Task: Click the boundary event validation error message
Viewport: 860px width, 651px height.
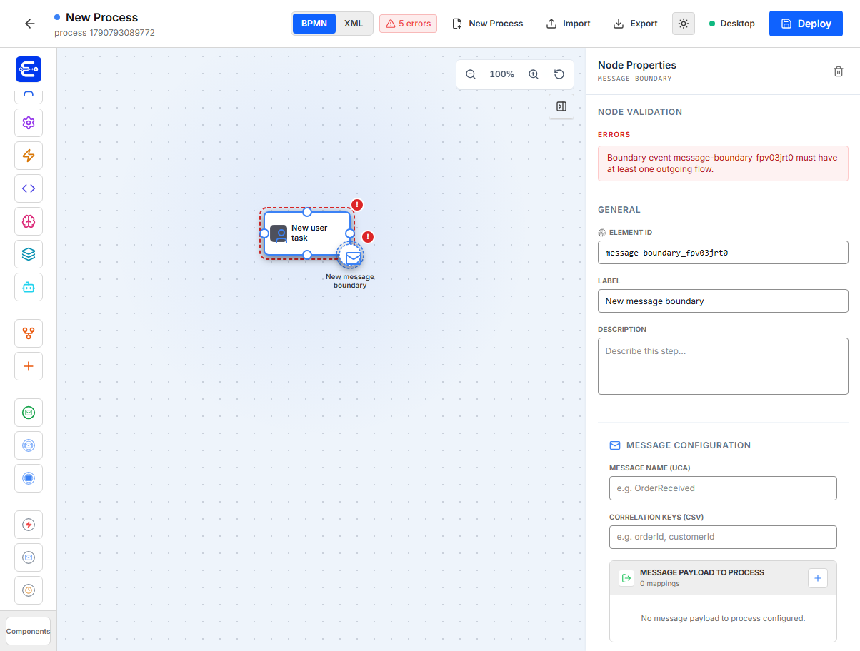Action: (x=723, y=163)
